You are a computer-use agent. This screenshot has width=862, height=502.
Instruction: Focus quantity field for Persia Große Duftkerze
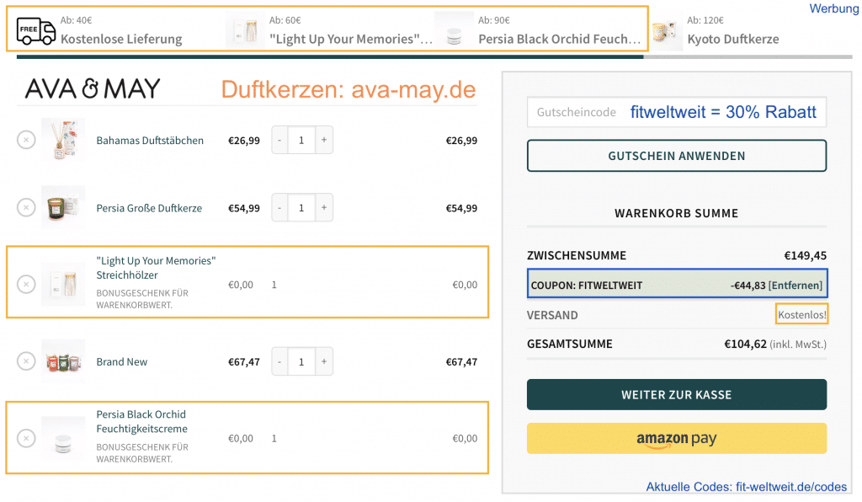pos(301,208)
